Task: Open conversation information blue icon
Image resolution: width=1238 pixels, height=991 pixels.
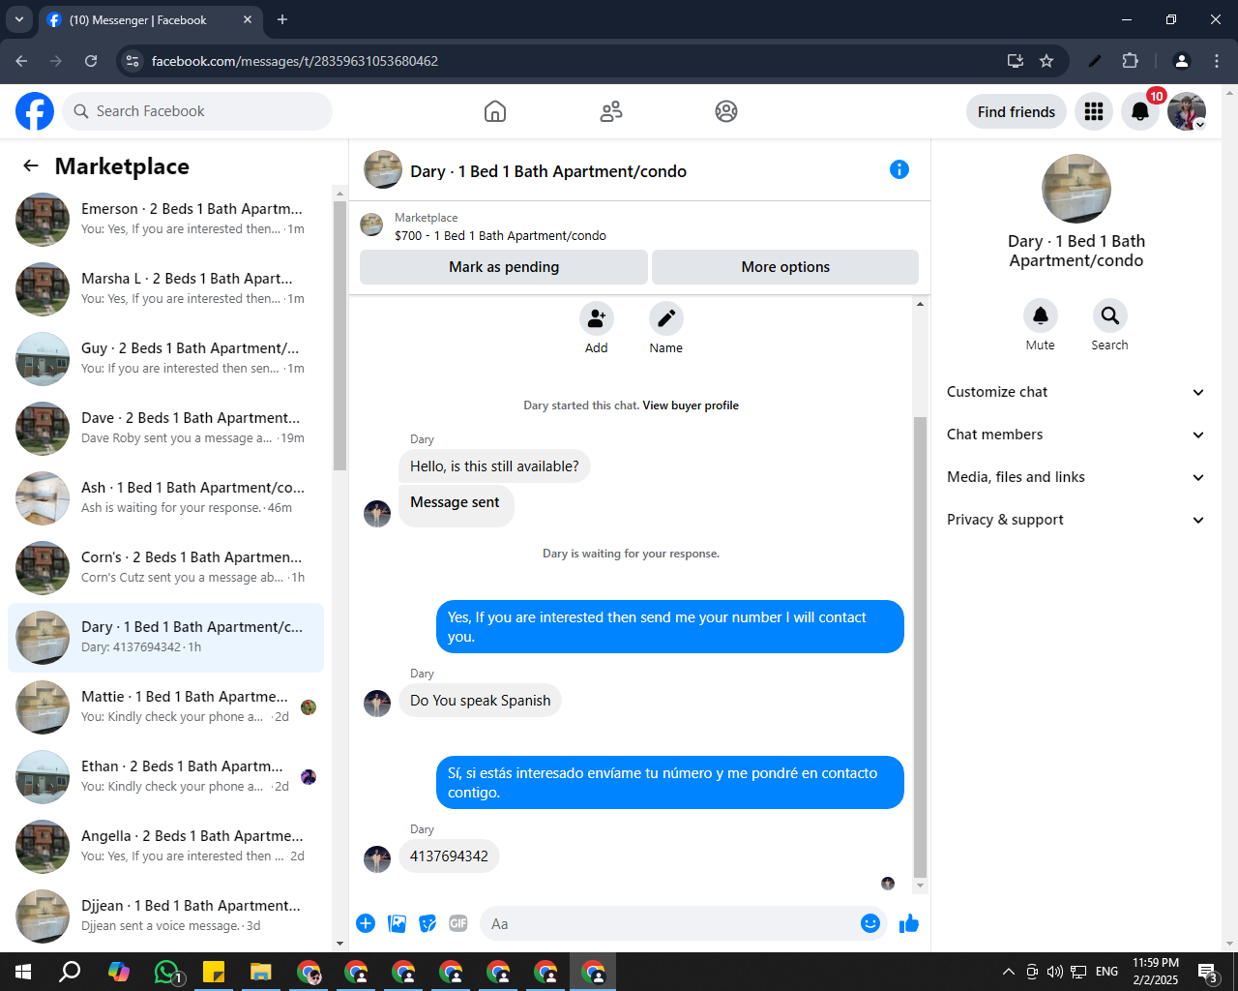Action: pyautogui.click(x=899, y=169)
